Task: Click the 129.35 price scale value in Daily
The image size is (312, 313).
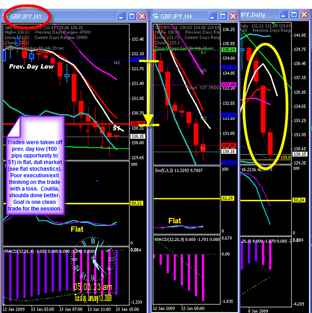Action: click(x=300, y=163)
